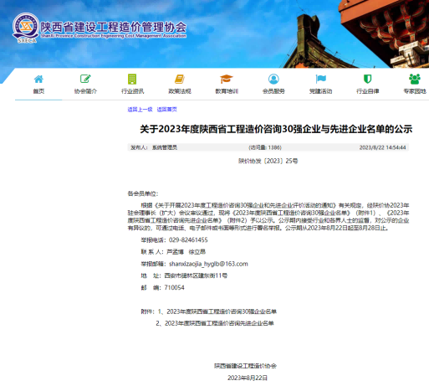This screenshot has height=386, width=429.
Task: Click the user avatar icon for 会员服务
Action: pyautogui.click(x=273, y=79)
